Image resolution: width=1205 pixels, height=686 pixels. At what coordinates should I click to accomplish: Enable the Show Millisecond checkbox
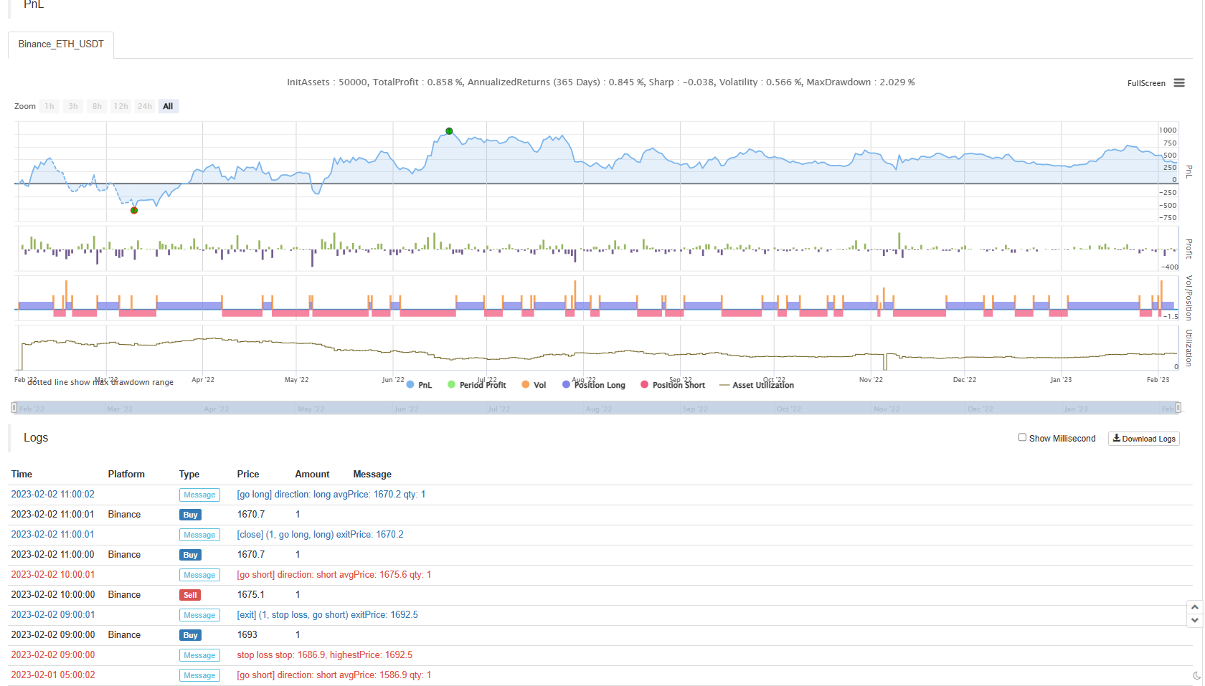click(x=1022, y=437)
